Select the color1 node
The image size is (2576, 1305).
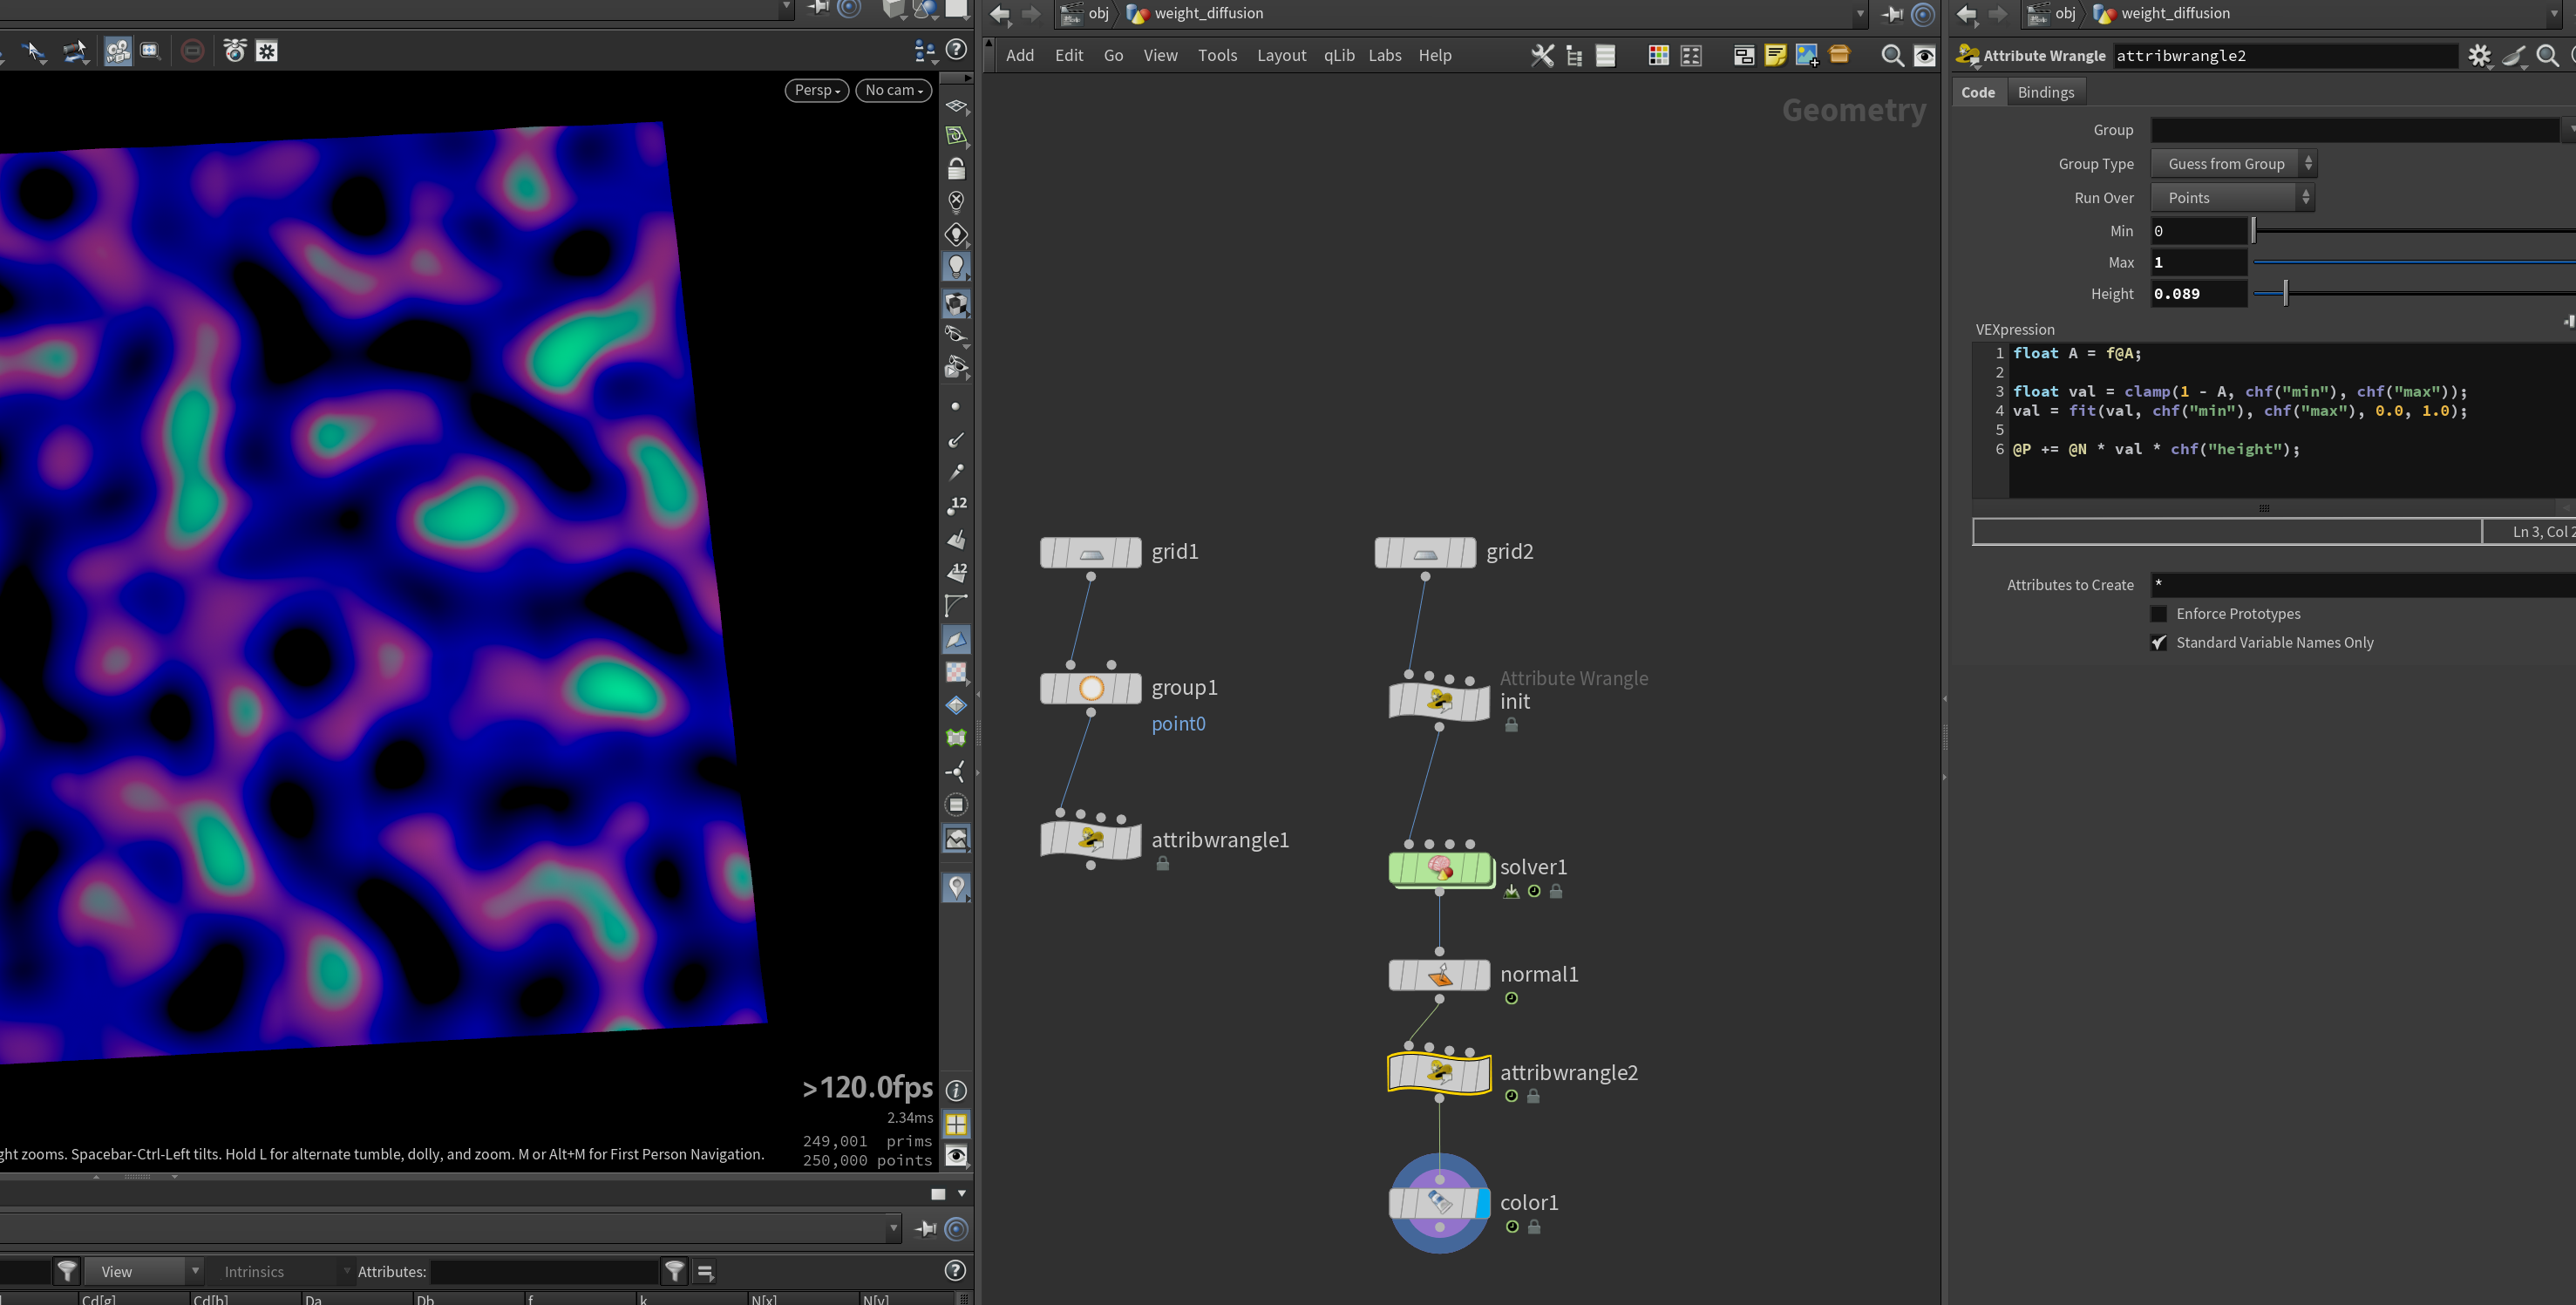[x=1439, y=1203]
